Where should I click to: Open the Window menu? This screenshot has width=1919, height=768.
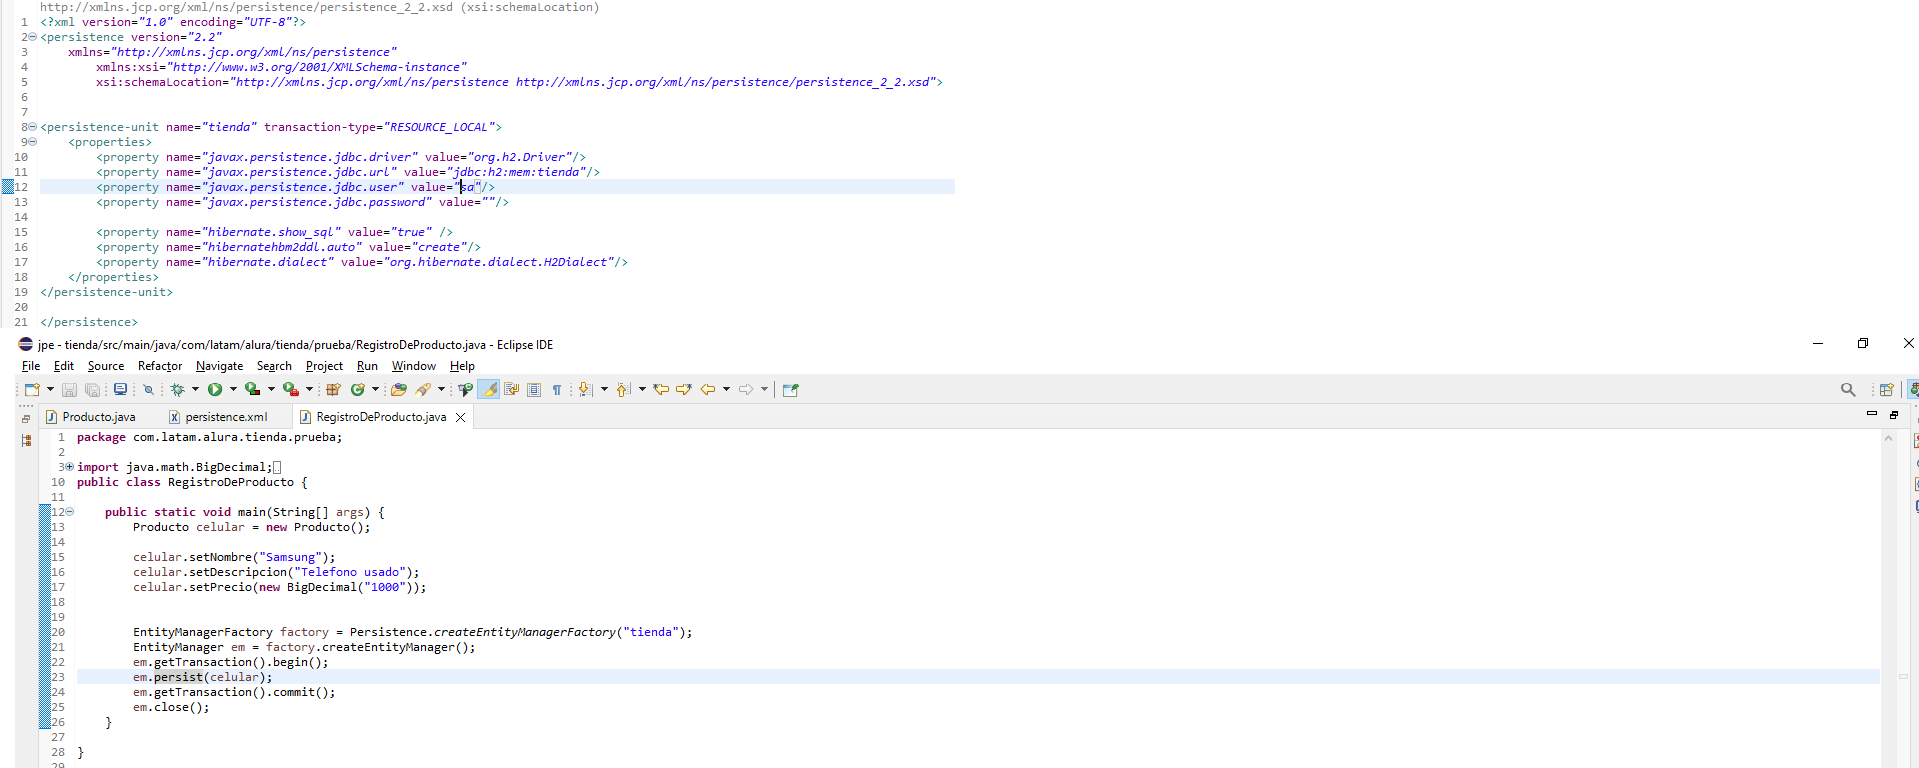[414, 366]
